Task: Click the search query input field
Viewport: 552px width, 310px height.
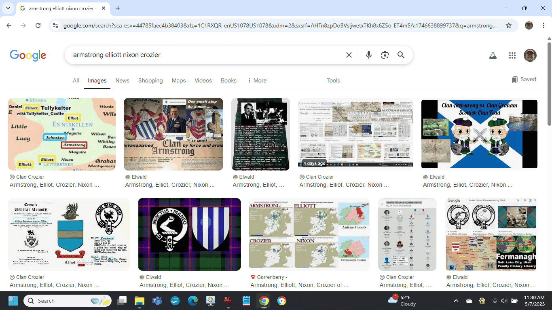Action: coord(206,55)
